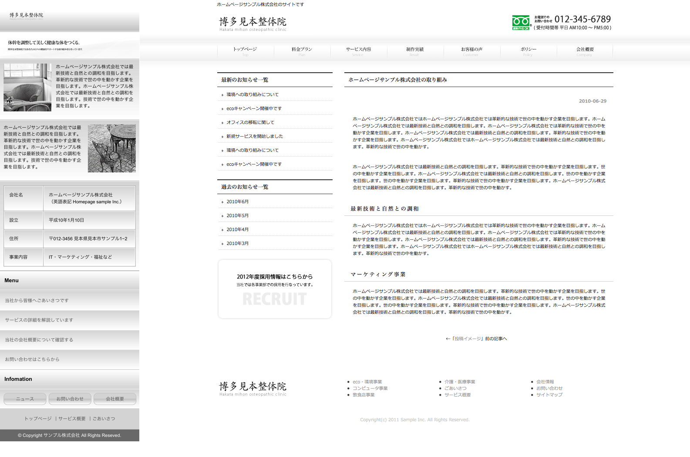Open the オフィスの移転に関して news link

click(x=250, y=123)
